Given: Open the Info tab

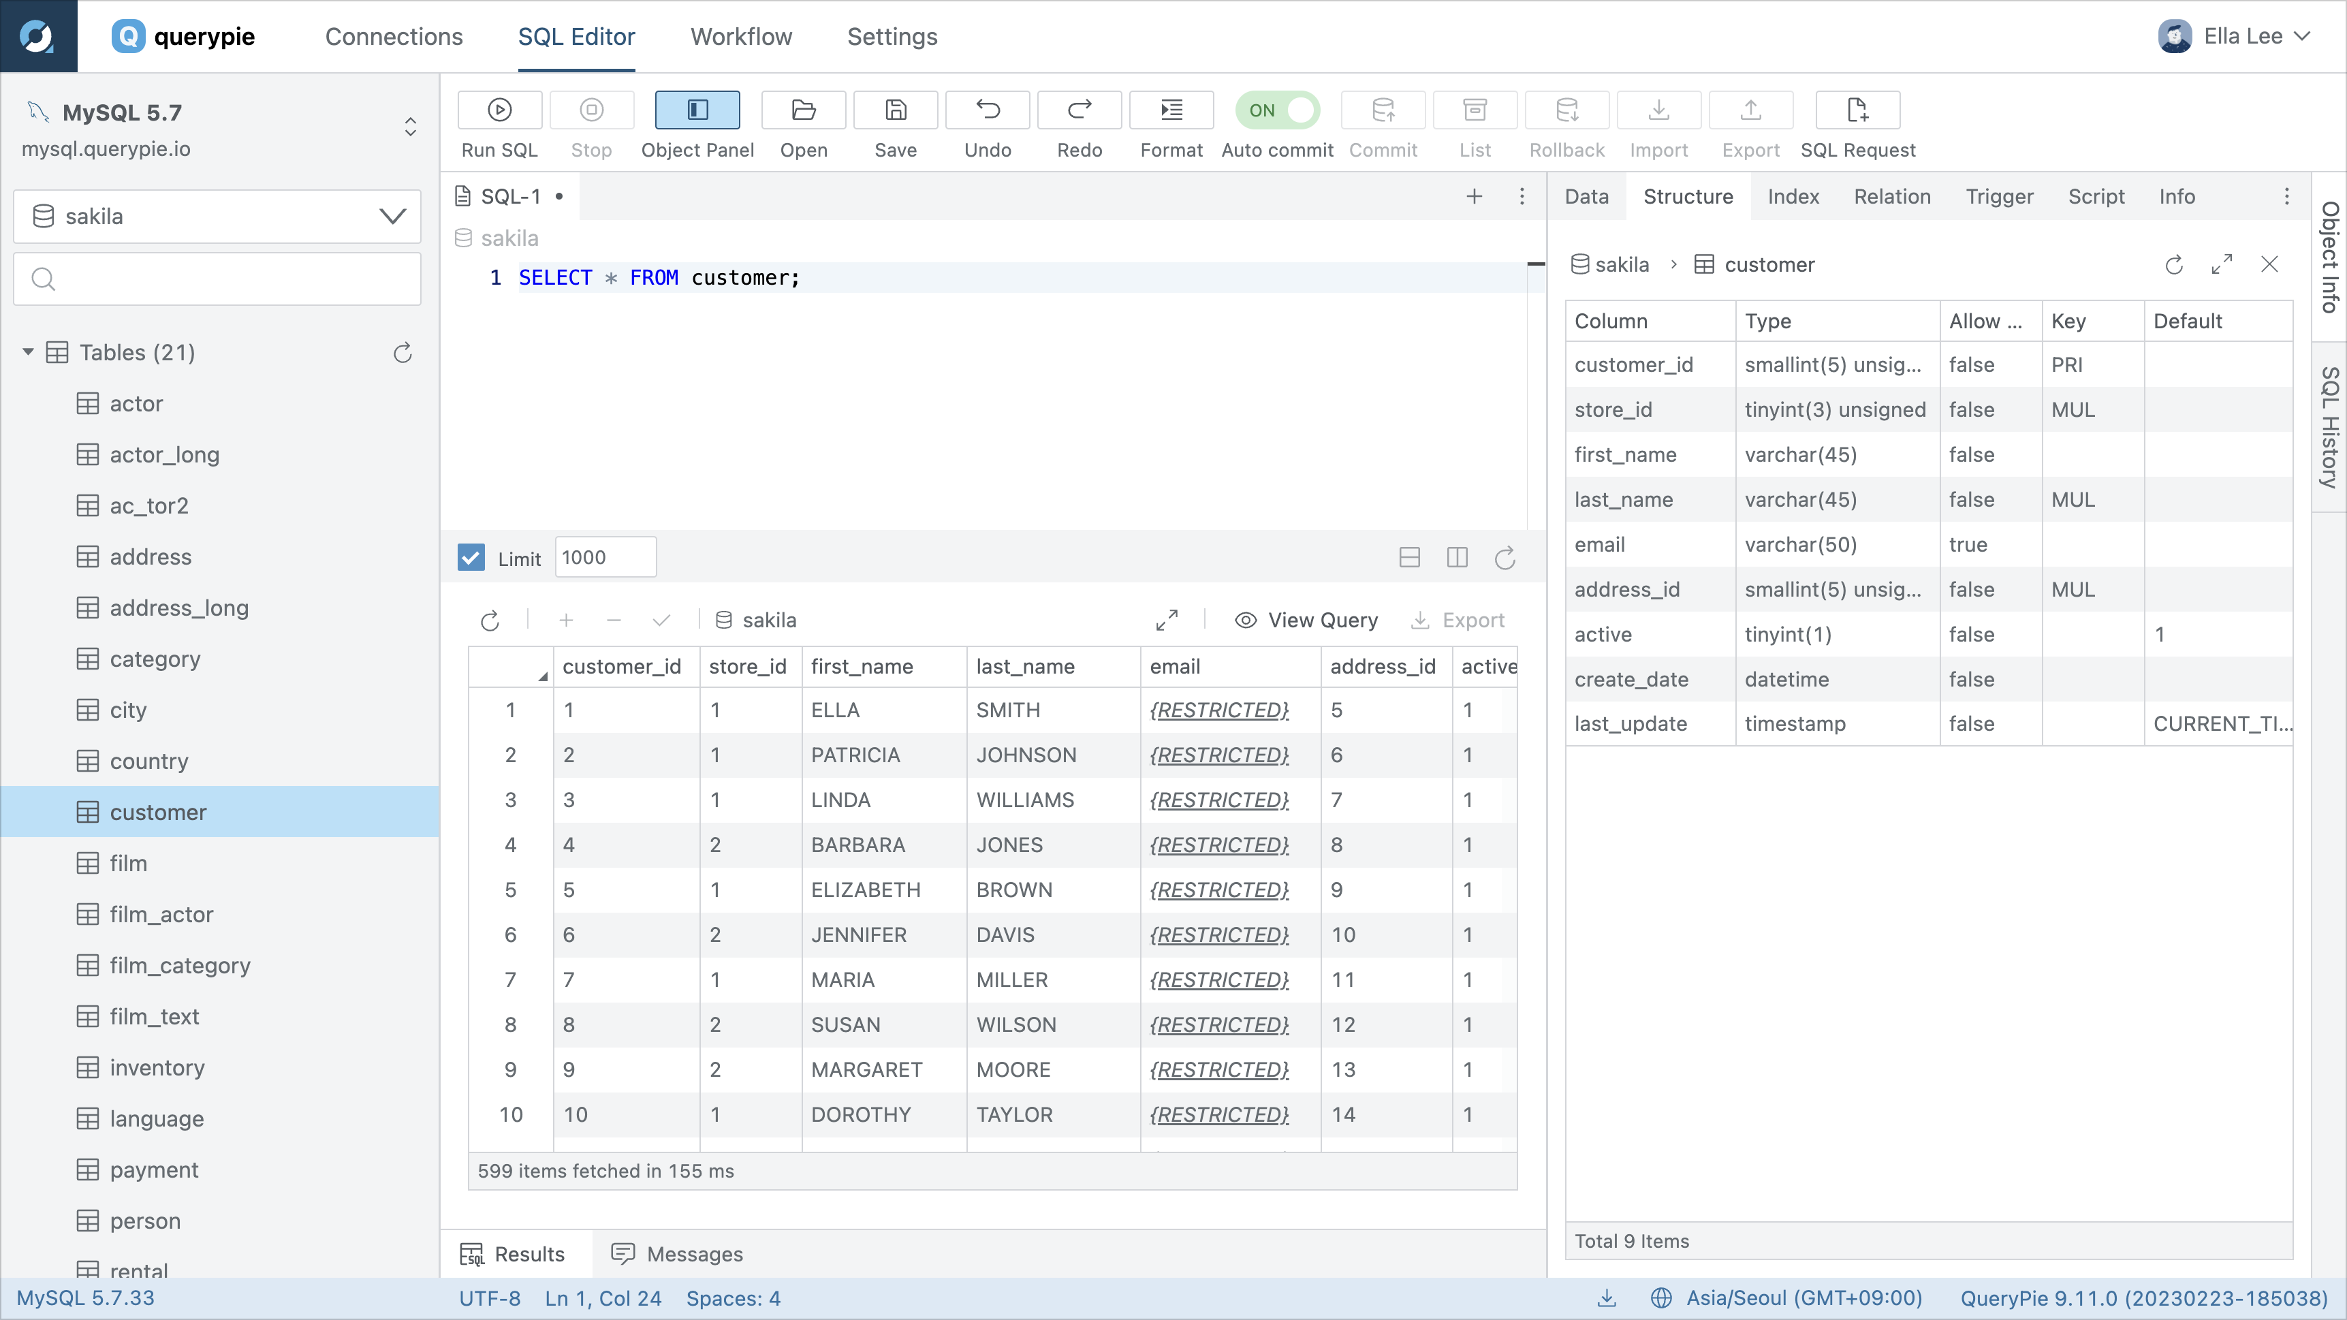Looking at the screenshot, I should coord(2177,197).
